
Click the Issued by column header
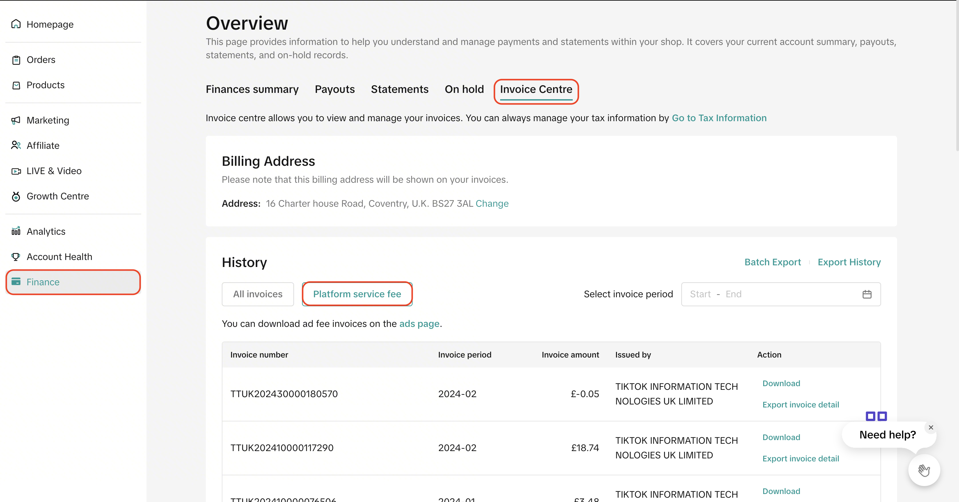(x=633, y=355)
